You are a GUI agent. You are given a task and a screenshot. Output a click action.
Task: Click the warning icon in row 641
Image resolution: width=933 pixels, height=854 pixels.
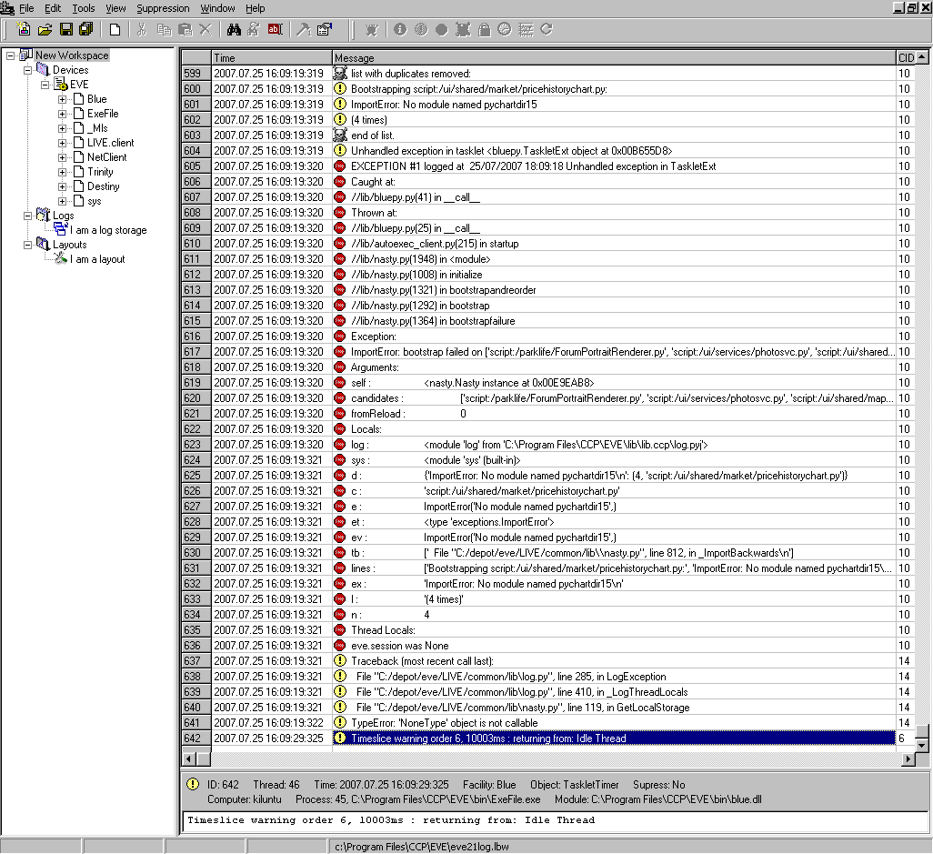[340, 722]
